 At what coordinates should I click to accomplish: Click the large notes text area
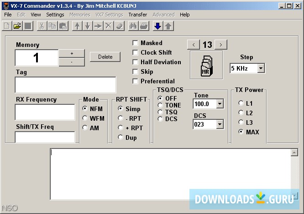click(171, 174)
